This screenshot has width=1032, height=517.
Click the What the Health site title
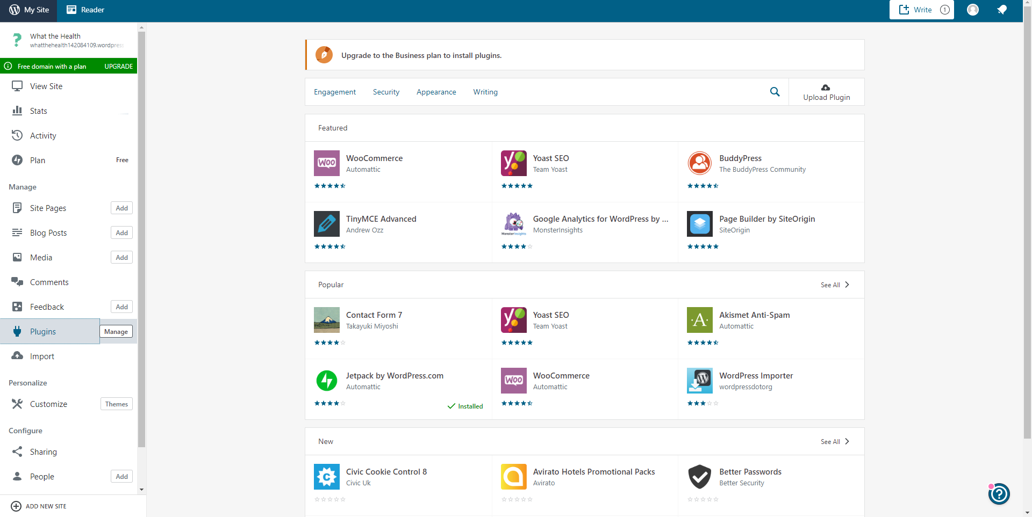tap(55, 36)
